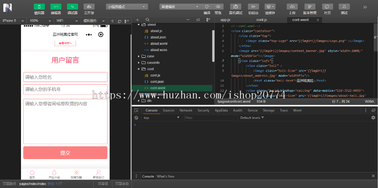Toggle the 编辑器 editor panel button

coord(56,7)
